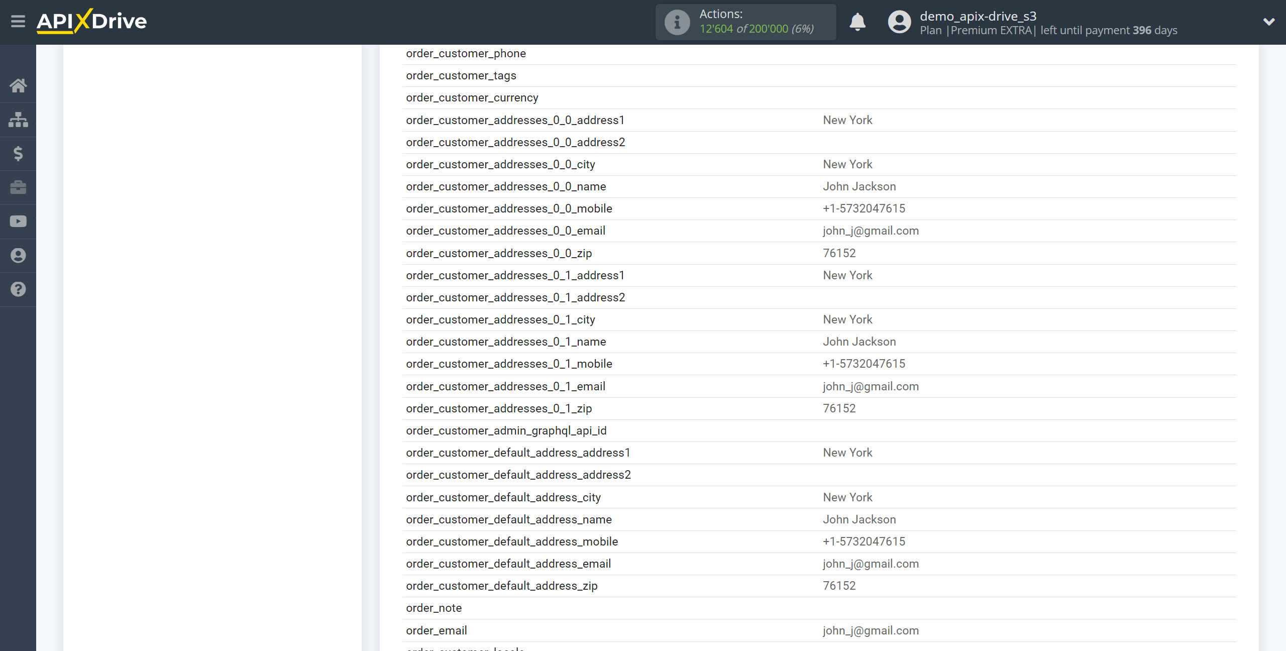Open the help question mark icon

[x=18, y=289]
